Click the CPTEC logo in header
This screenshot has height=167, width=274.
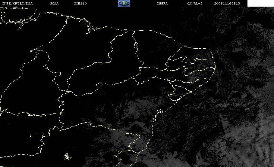(x=124, y=3)
